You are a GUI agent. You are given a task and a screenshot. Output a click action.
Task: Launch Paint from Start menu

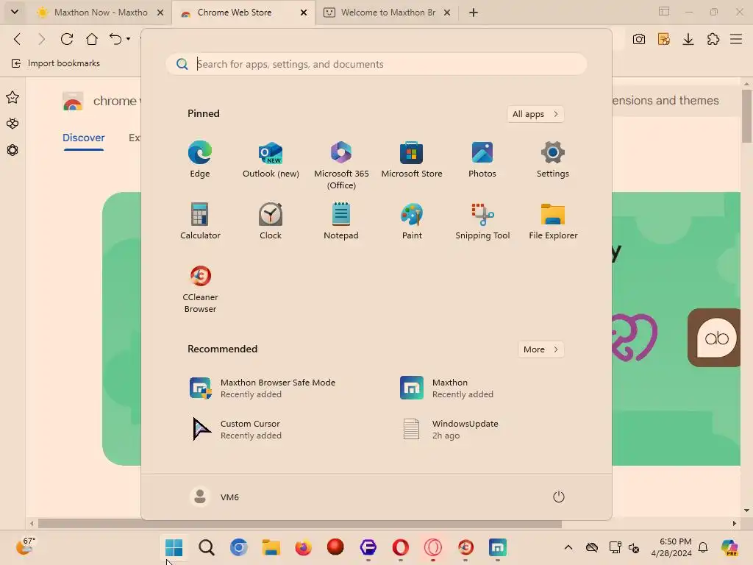tap(412, 221)
